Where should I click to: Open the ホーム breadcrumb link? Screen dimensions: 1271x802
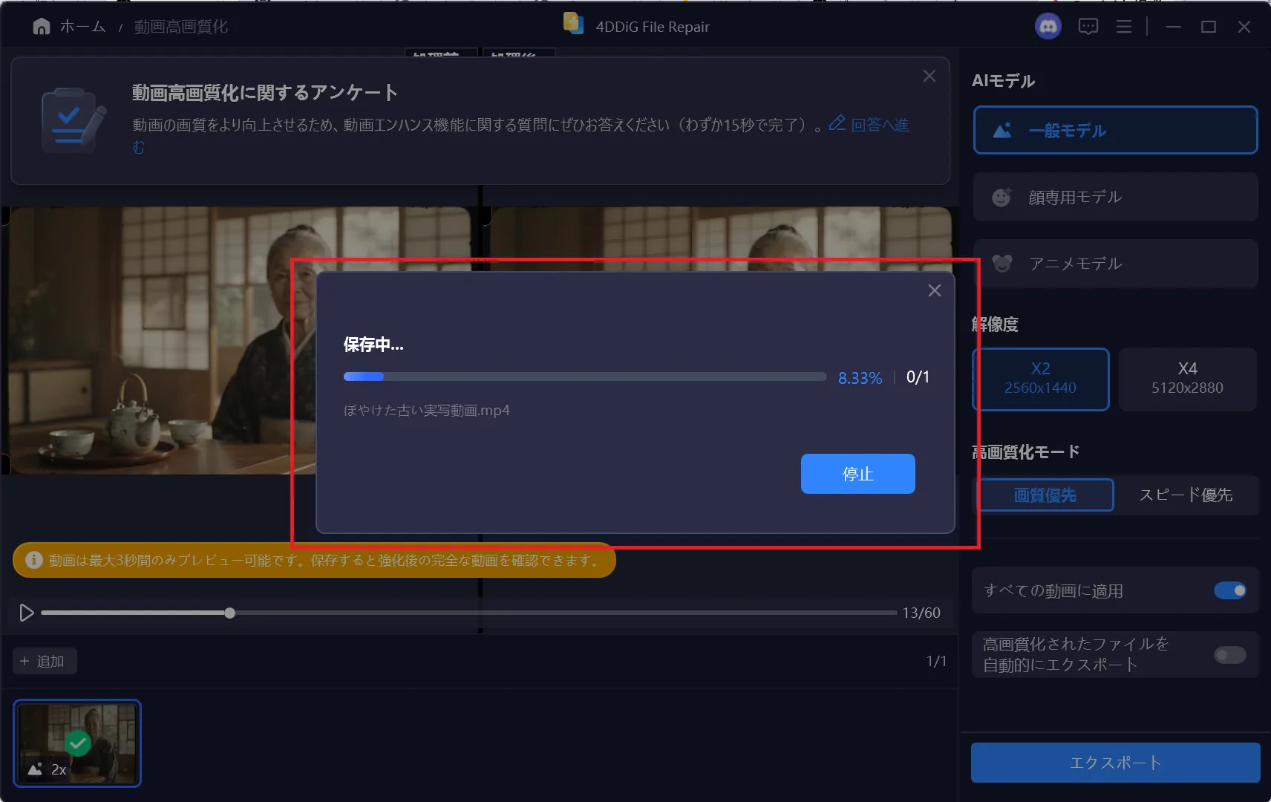tap(82, 27)
